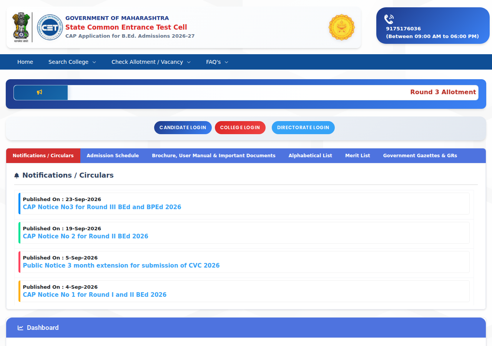
Task: Click the chart icon beside Dashboard
Action: [20, 328]
